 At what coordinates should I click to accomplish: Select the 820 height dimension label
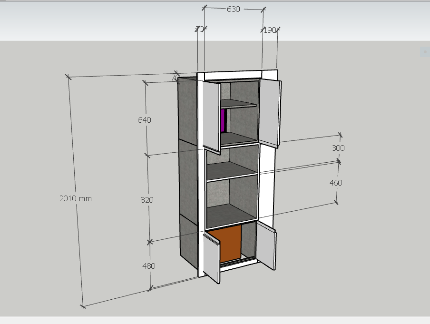pyautogui.click(x=147, y=200)
